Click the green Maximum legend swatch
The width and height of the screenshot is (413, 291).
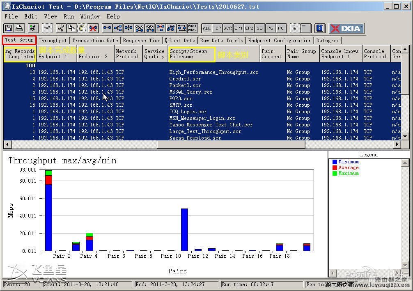(x=335, y=174)
